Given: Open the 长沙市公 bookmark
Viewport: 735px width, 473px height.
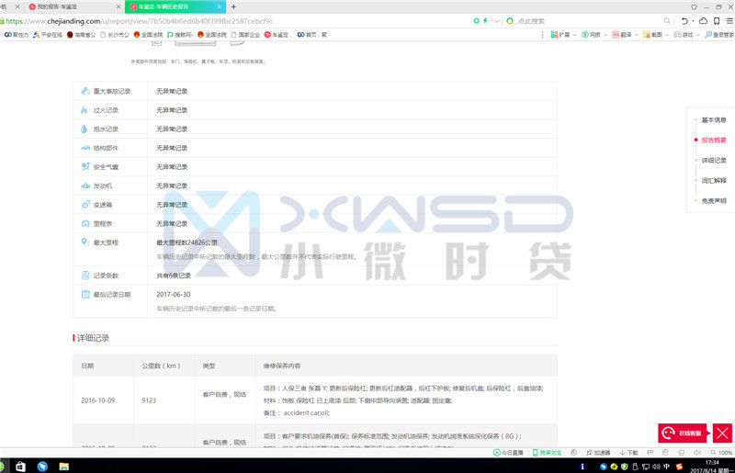Looking at the screenshot, I should pos(114,35).
